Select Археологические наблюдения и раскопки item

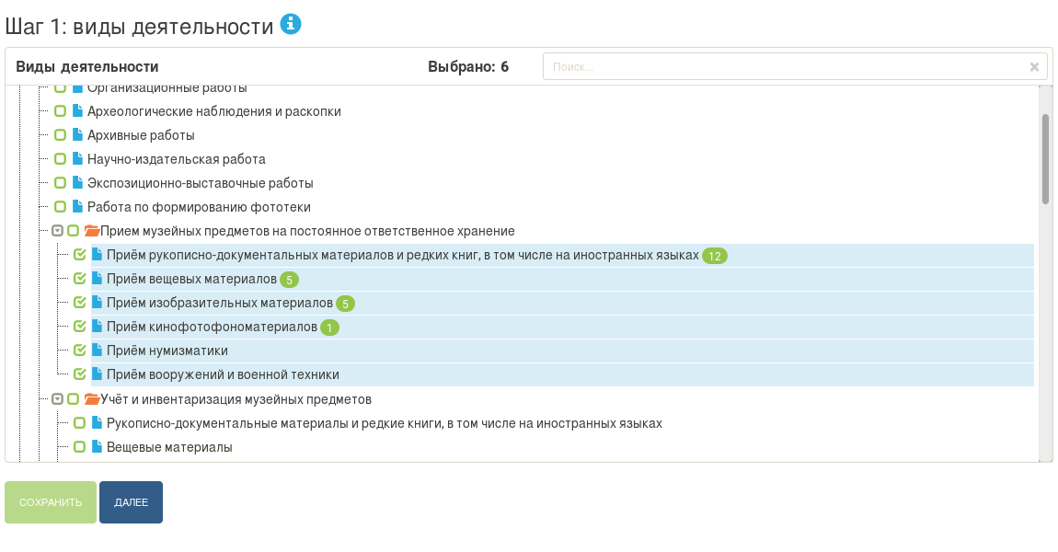(213, 111)
